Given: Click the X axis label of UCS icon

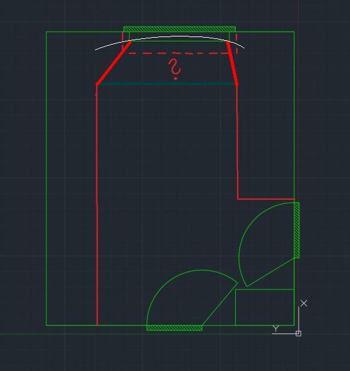Looking at the screenshot, I should coord(304,303).
